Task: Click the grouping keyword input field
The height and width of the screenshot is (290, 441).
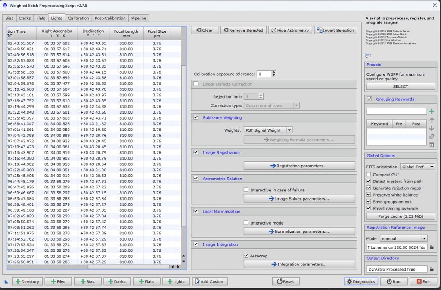Action: [396, 111]
